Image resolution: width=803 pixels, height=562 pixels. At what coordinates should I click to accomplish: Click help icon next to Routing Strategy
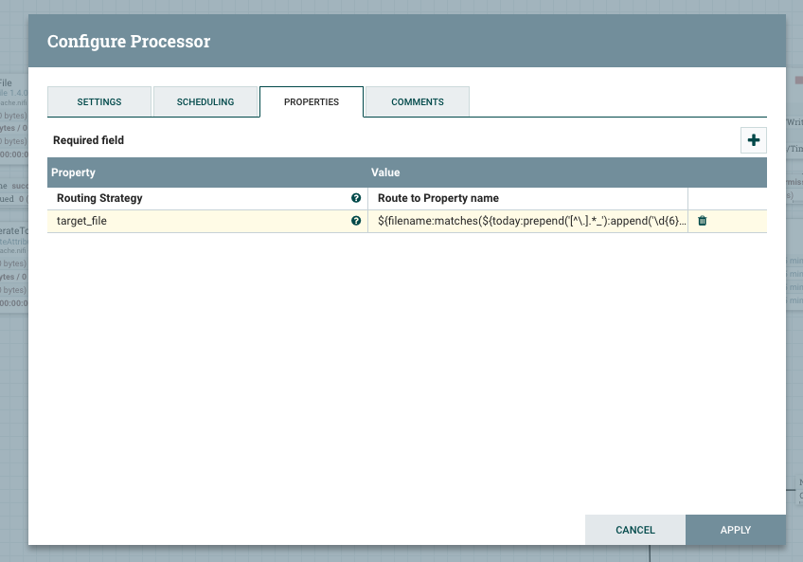coord(356,198)
